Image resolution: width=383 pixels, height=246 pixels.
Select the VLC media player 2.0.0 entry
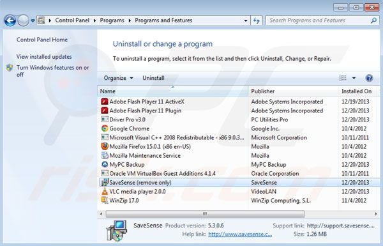pyautogui.click(x=137, y=192)
